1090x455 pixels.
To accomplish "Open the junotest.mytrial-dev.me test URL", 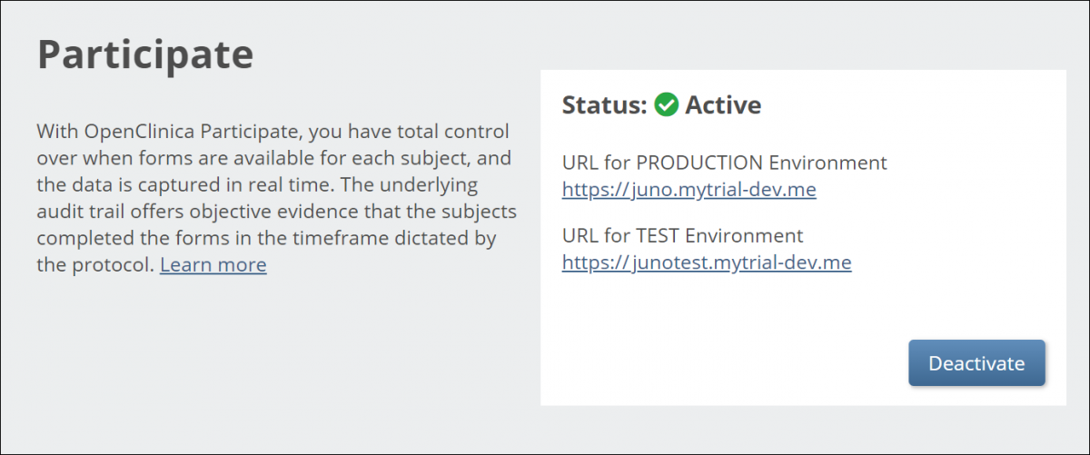I will (x=706, y=262).
